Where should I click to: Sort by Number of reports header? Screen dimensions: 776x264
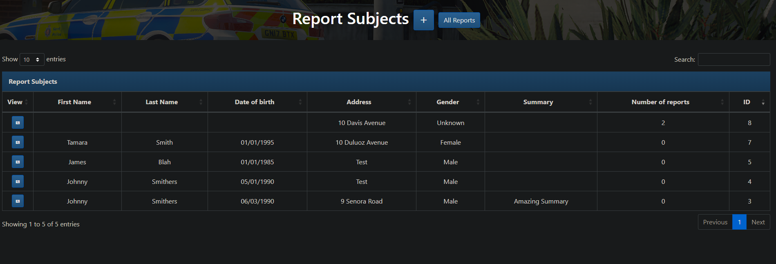click(x=660, y=102)
